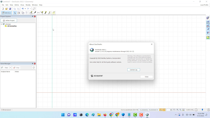Pick the black pen drawing tool
The height and width of the screenshot is (118, 210).
35,13
